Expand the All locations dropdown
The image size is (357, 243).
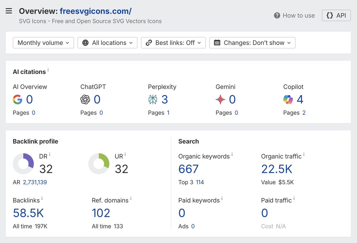pyautogui.click(x=107, y=43)
